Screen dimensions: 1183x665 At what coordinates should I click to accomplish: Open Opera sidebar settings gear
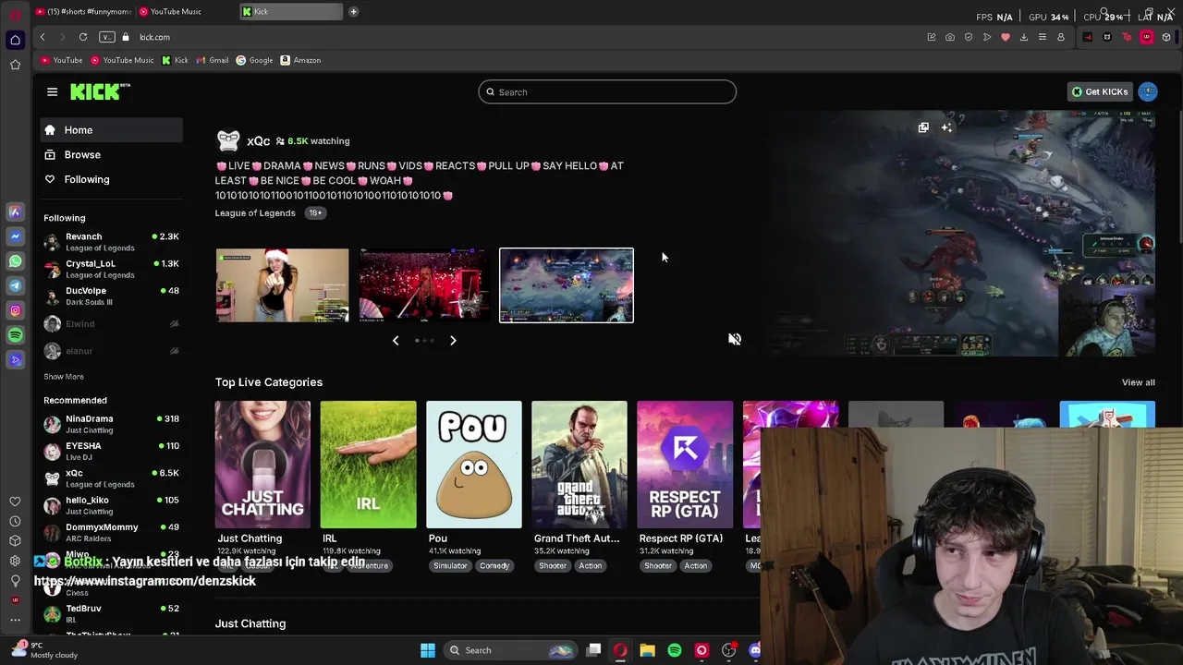coord(15,561)
